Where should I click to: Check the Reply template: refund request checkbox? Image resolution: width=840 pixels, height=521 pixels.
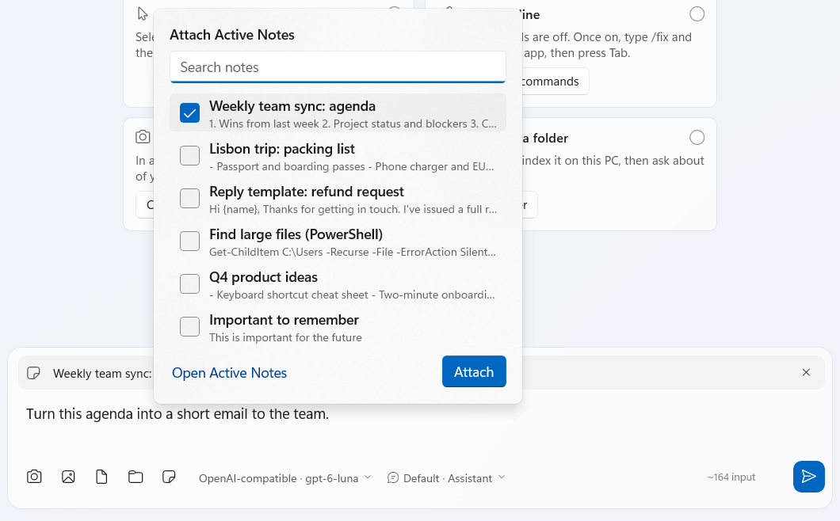pos(189,199)
